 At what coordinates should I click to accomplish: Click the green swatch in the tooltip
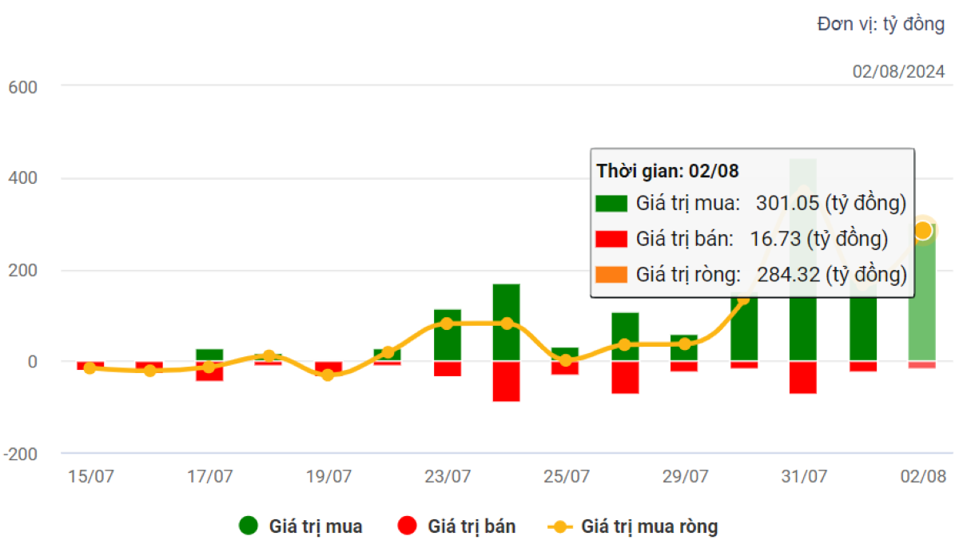tap(611, 203)
